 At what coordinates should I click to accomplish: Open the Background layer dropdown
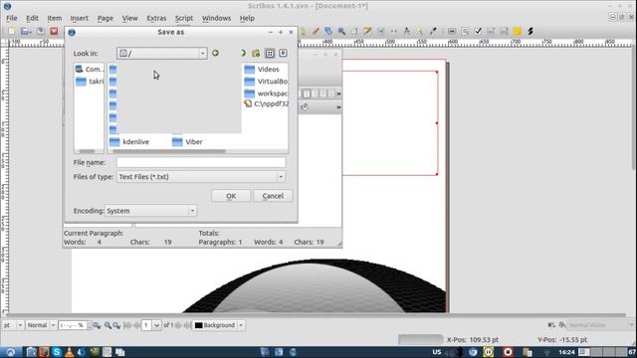click(241, 325)
